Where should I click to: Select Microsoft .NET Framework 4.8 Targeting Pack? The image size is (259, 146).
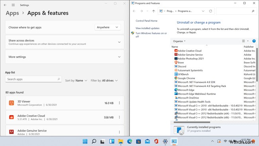[202, 86]
